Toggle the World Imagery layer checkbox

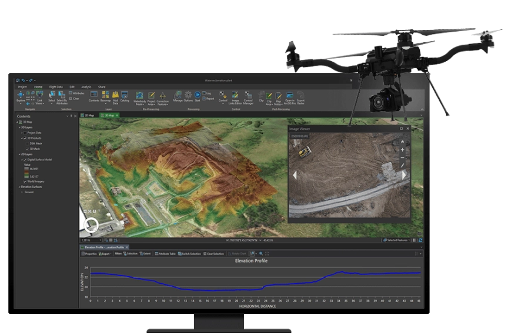(25, 182)
